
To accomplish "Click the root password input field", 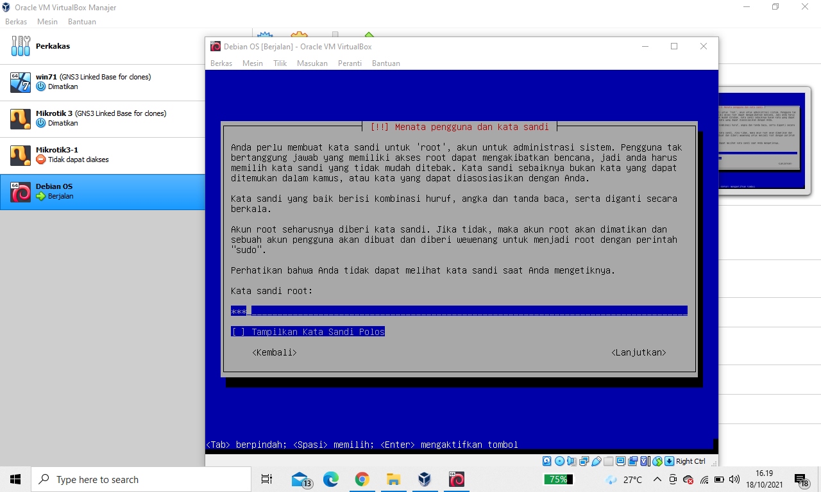I will tap(459, 311).
